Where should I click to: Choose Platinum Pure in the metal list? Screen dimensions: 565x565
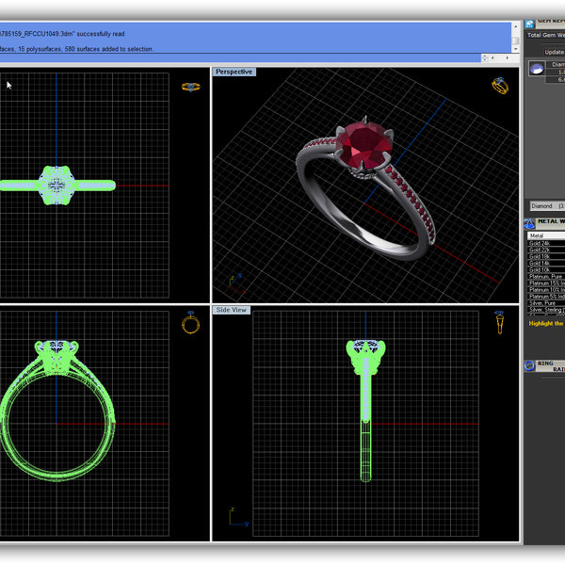544,276
